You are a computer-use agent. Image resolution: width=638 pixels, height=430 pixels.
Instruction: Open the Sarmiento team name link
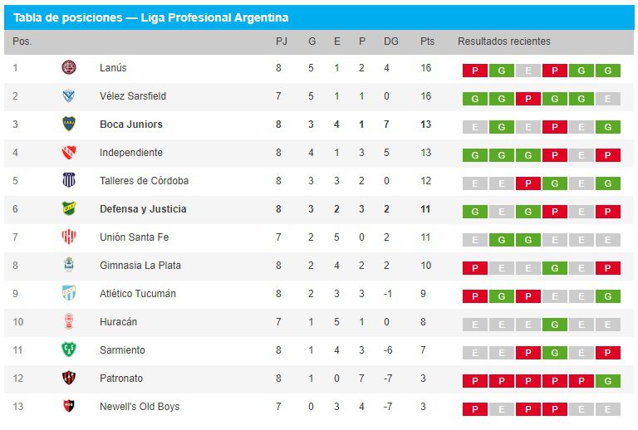coord(122,349)
